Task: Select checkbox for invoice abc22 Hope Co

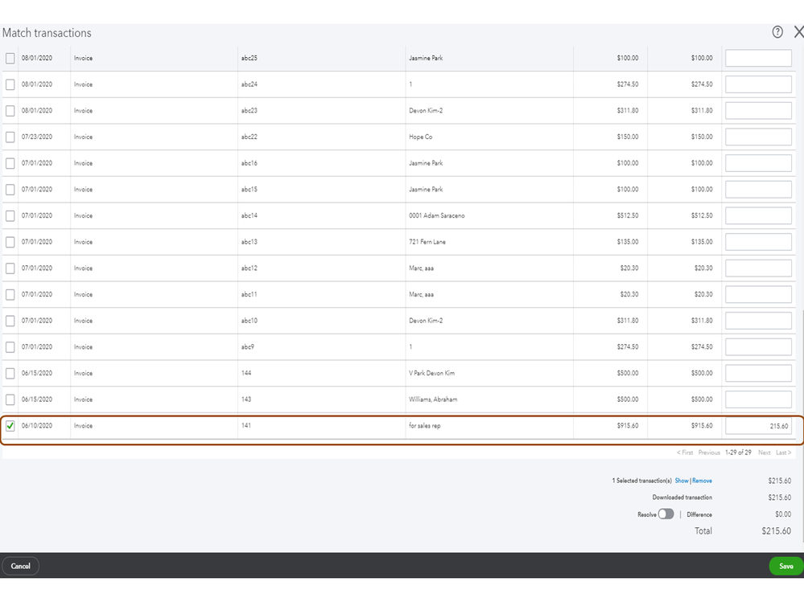Action: pos(10,137)
